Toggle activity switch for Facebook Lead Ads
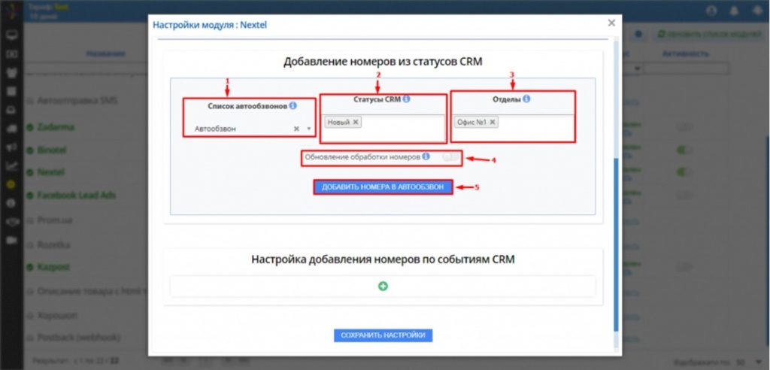This screenshot has height=370, width=770. tap(684, 195)
